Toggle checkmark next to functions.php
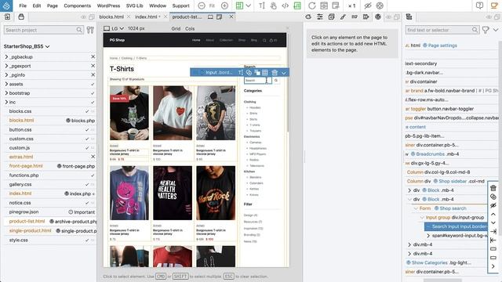The height and width of the screenshot is (282, 502). [x=93, y=175]
